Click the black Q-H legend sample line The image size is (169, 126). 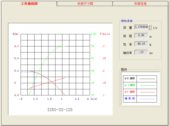(x=147, y=79)
